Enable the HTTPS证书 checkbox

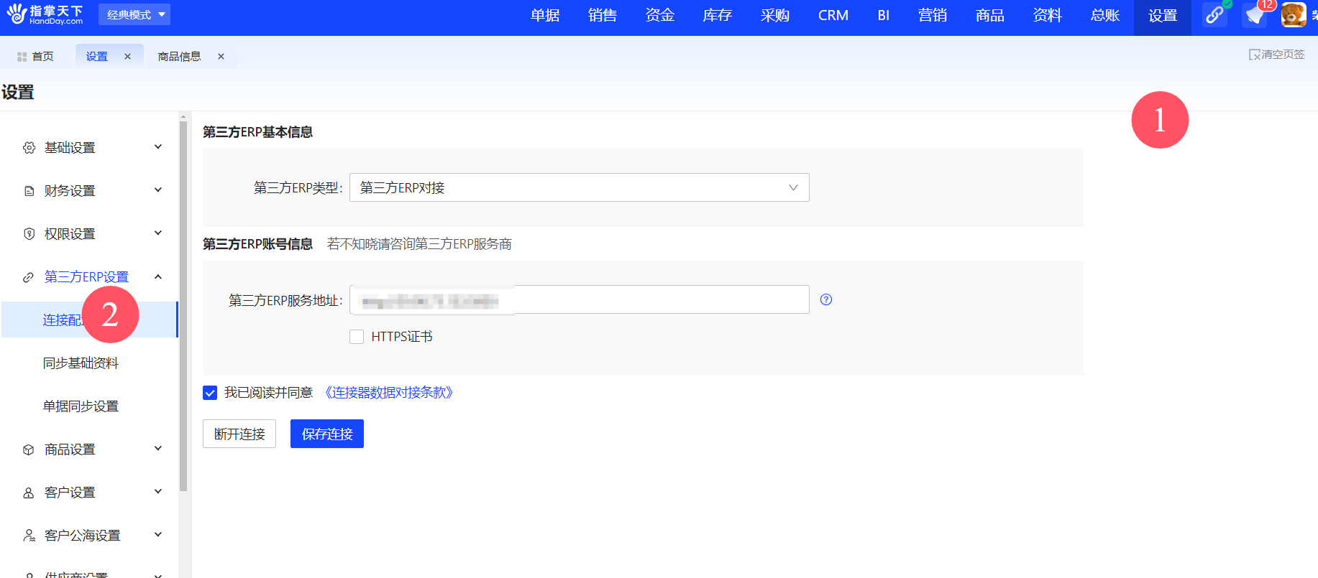pos(357,337)
